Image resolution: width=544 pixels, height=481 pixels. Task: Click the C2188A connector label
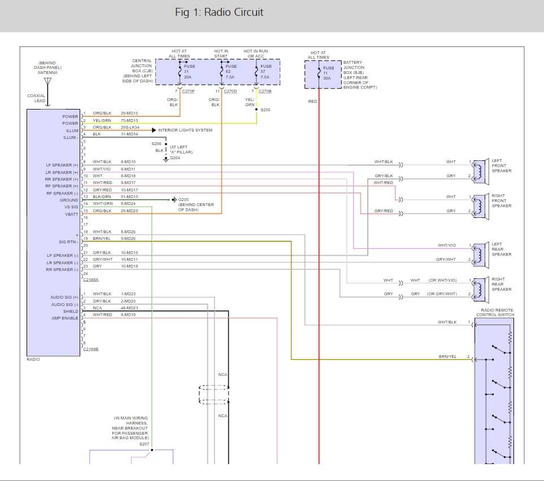click(90, 279)
